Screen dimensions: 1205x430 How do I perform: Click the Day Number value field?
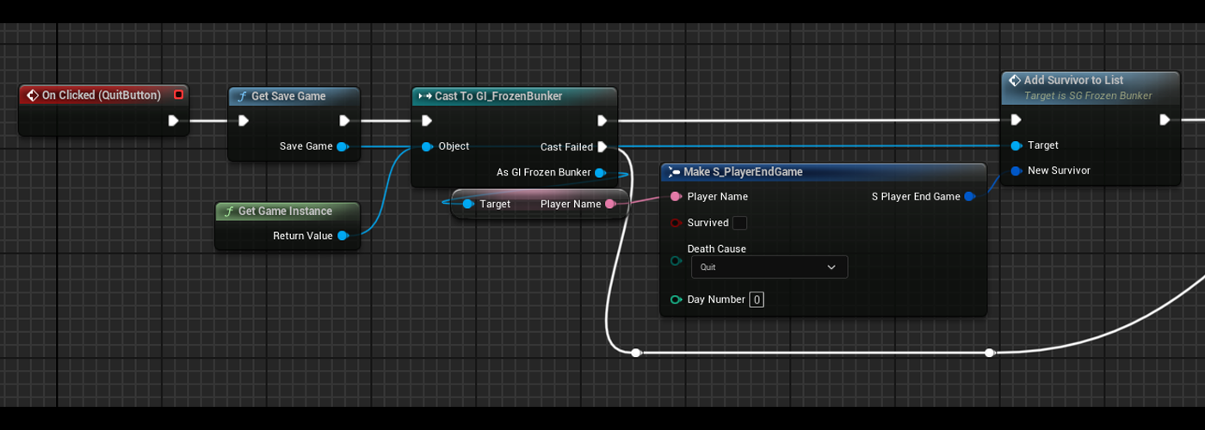(756, 299)
